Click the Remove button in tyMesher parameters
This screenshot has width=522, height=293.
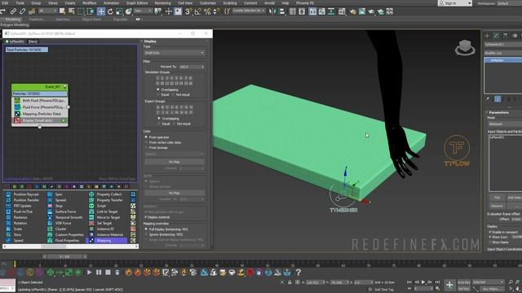(x=497, y=206)
